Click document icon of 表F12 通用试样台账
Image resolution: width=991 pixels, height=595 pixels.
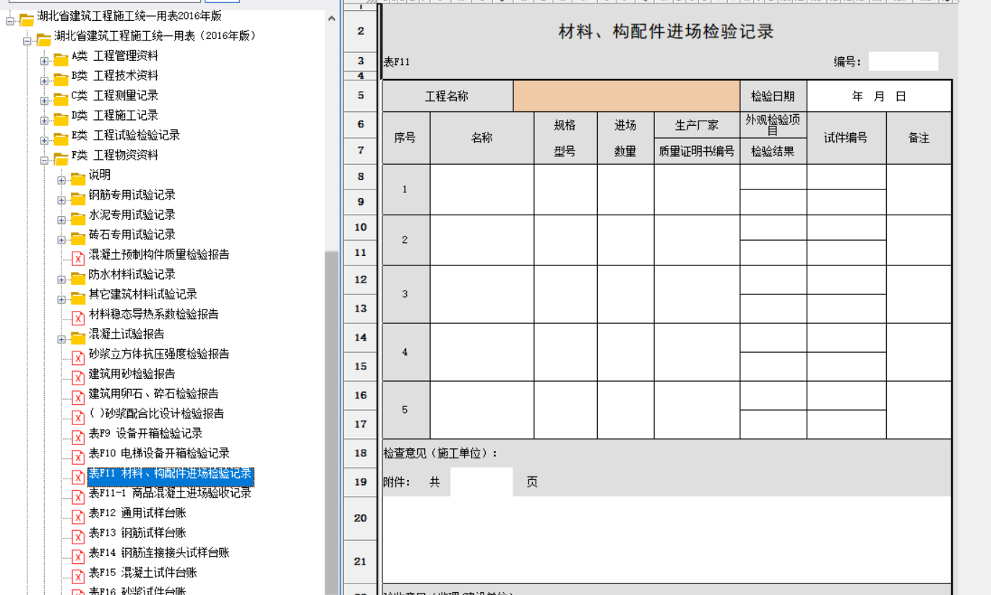[x=78, y=517]
